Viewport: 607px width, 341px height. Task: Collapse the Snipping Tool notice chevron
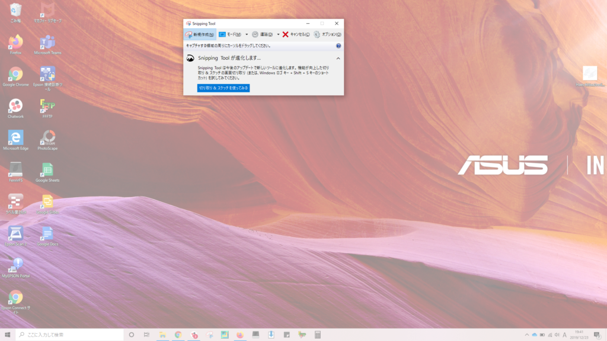coord(338,59)
